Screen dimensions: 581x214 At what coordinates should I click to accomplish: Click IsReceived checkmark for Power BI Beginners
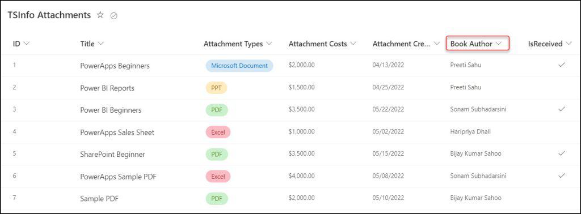point(562,109)
